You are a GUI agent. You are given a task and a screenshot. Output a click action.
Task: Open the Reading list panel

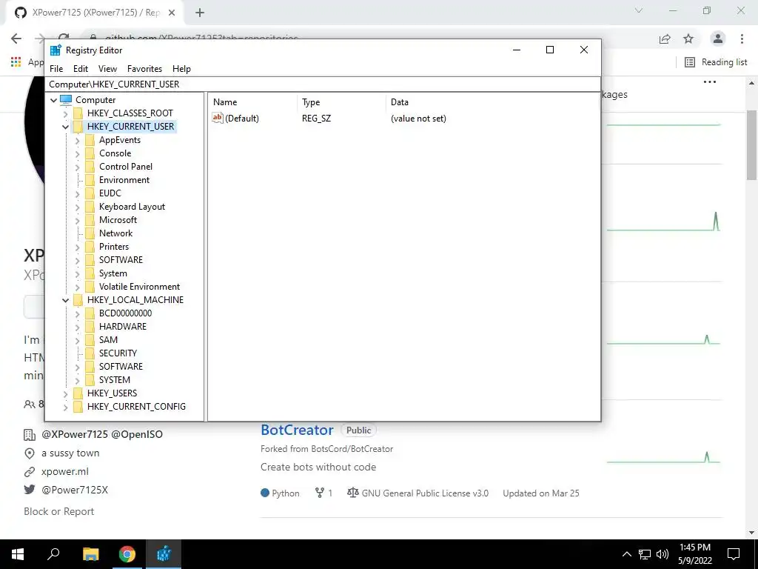pos(716,62)
